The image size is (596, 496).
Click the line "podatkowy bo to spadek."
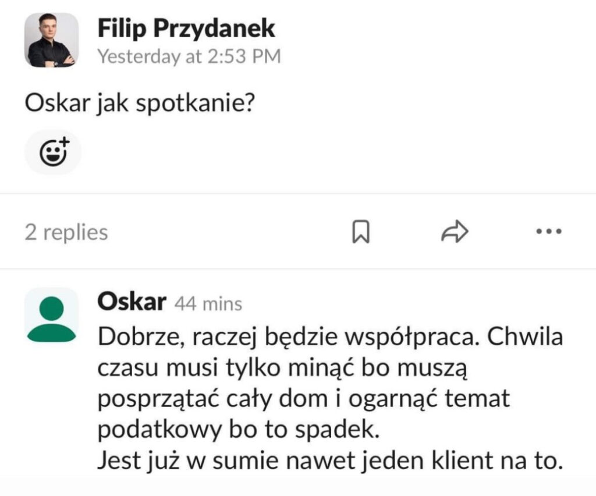(238, 431)
